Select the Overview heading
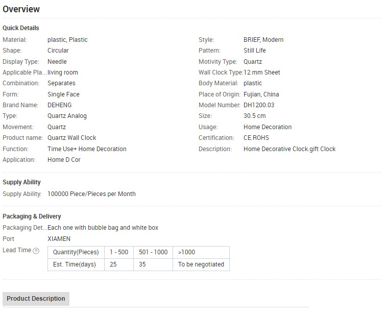 (x=21, y=9)
